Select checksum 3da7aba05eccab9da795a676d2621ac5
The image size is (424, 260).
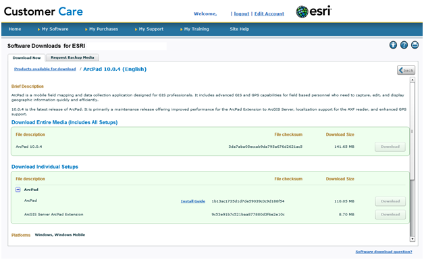click(x=265, y=147)
